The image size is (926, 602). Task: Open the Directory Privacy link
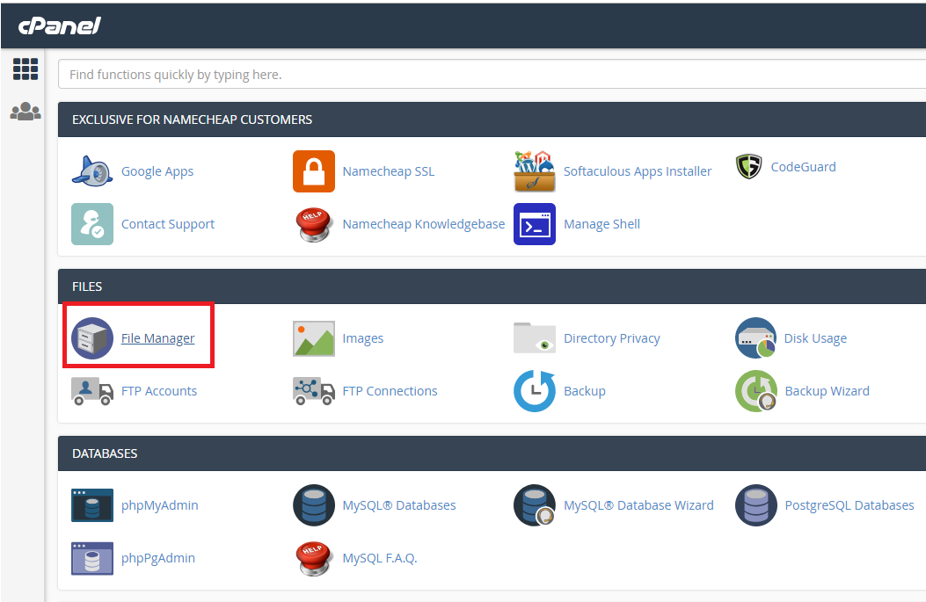(x=612, y=338)
